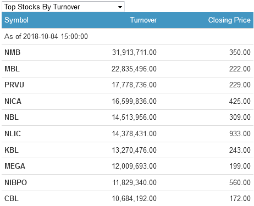Open the CBL stock symbol
Viewport: 254px width, 206px height.
[x=12, y=198]
